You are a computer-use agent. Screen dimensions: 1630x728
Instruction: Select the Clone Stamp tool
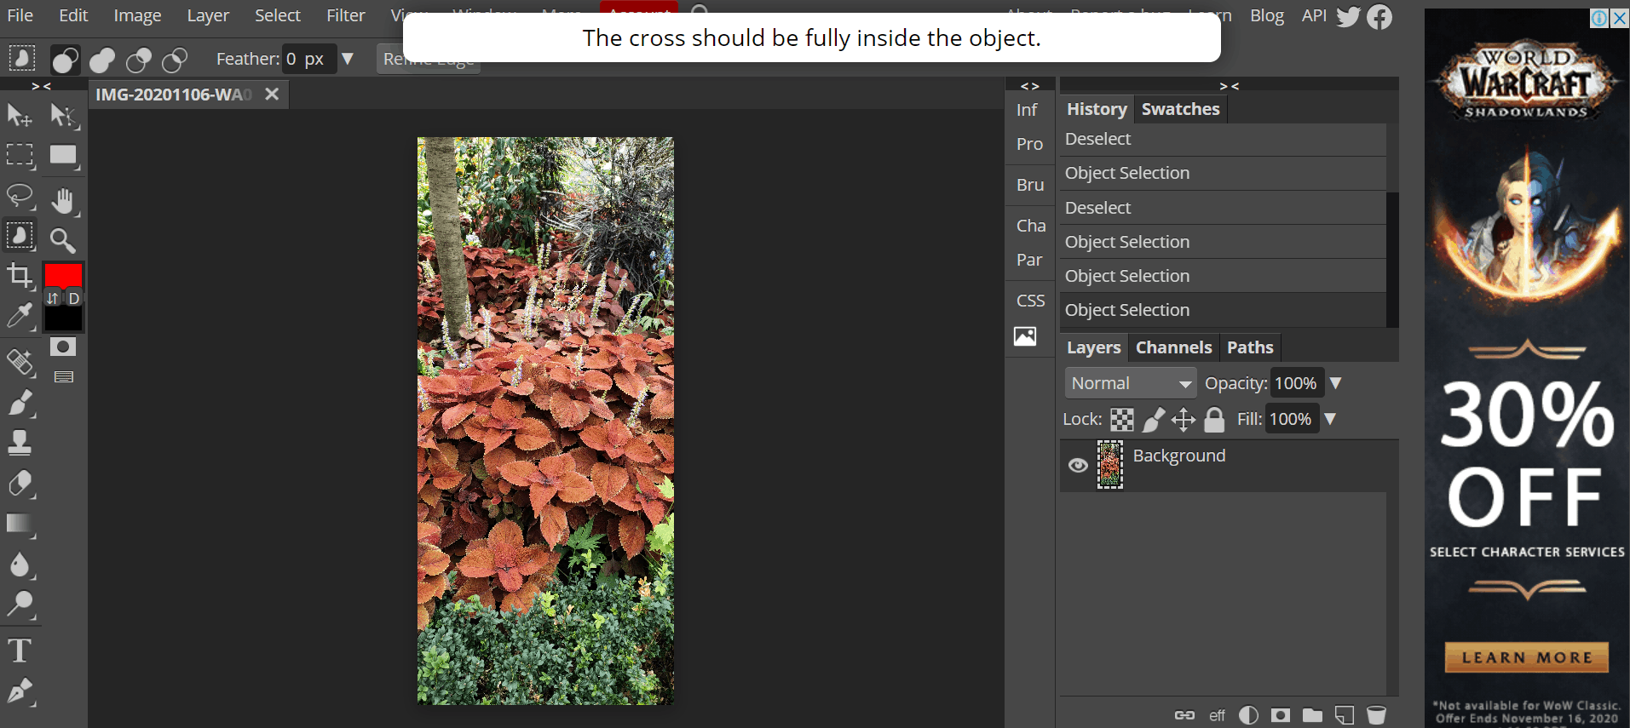click(x=20, y=443)
